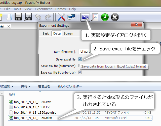The height and width of the screenshot is (126, 161).
Task: Open the Tools menu
Action: pyautogui.click(x=17, y=9)
